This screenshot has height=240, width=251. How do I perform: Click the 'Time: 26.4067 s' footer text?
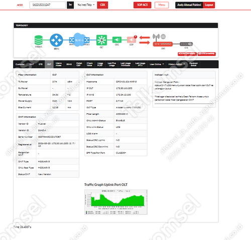[x=22, y=227]
